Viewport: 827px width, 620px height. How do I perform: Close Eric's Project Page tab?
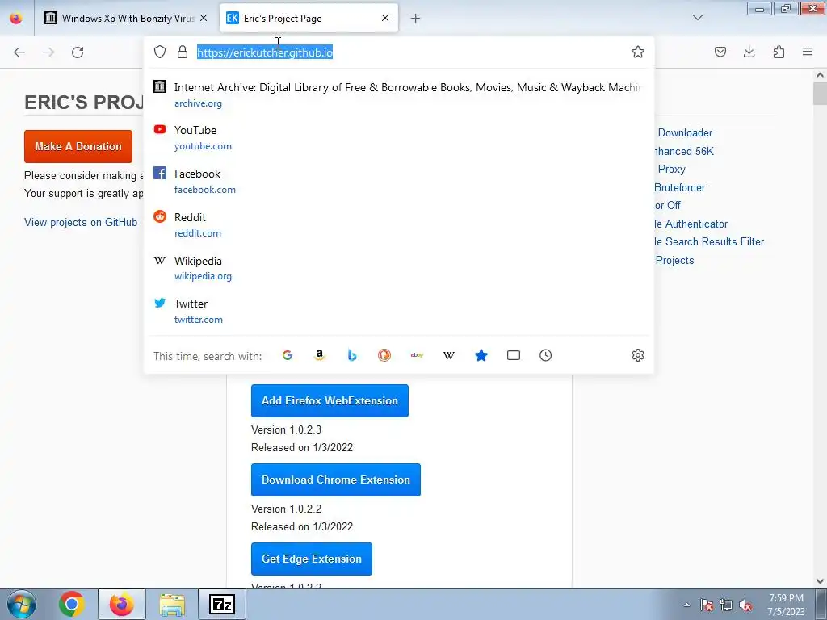385,18
